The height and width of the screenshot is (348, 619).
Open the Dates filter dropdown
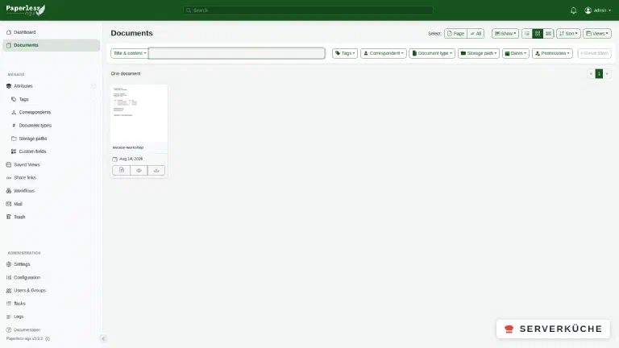click(516, 53)
